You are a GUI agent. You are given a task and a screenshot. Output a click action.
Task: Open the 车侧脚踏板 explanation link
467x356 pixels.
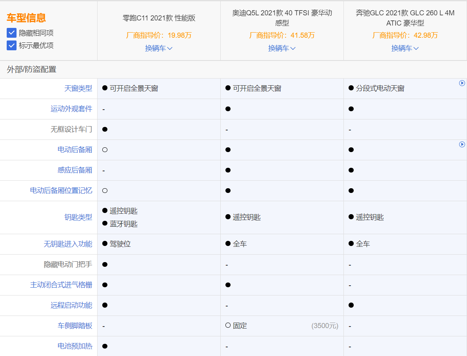[75, 326]
